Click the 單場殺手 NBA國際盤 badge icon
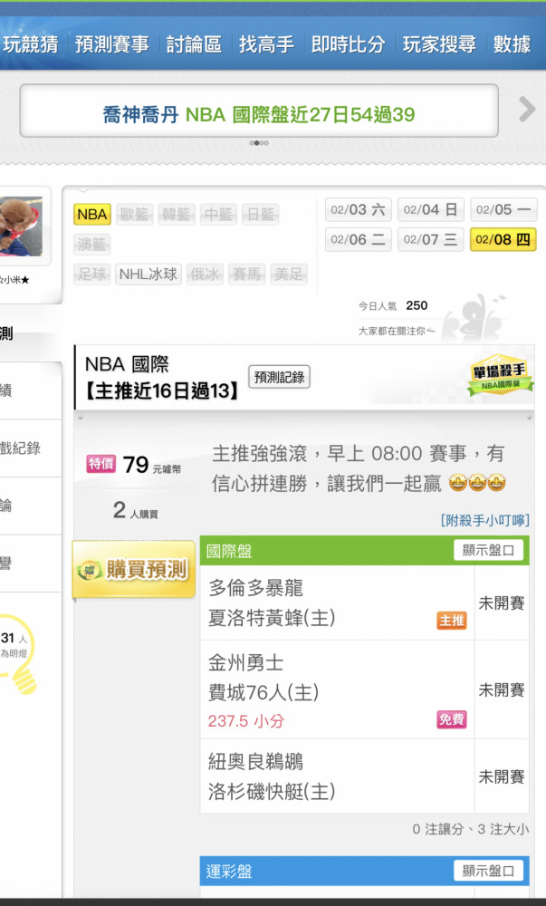This screenshot has width=546, height=906. [x=501, y=376]
